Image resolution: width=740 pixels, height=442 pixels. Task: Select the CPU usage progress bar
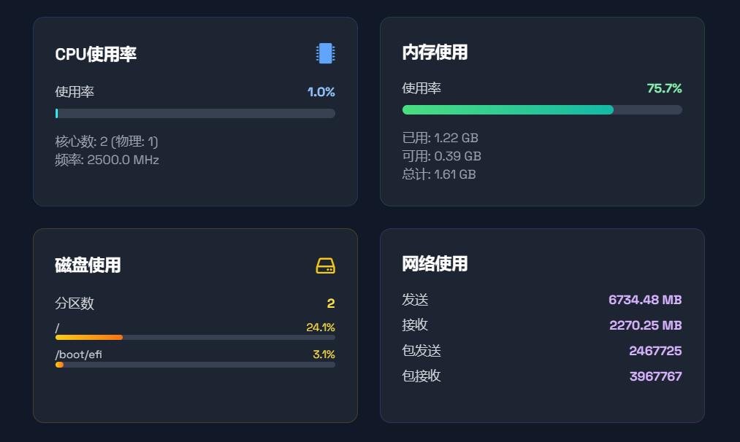point(194,113)
